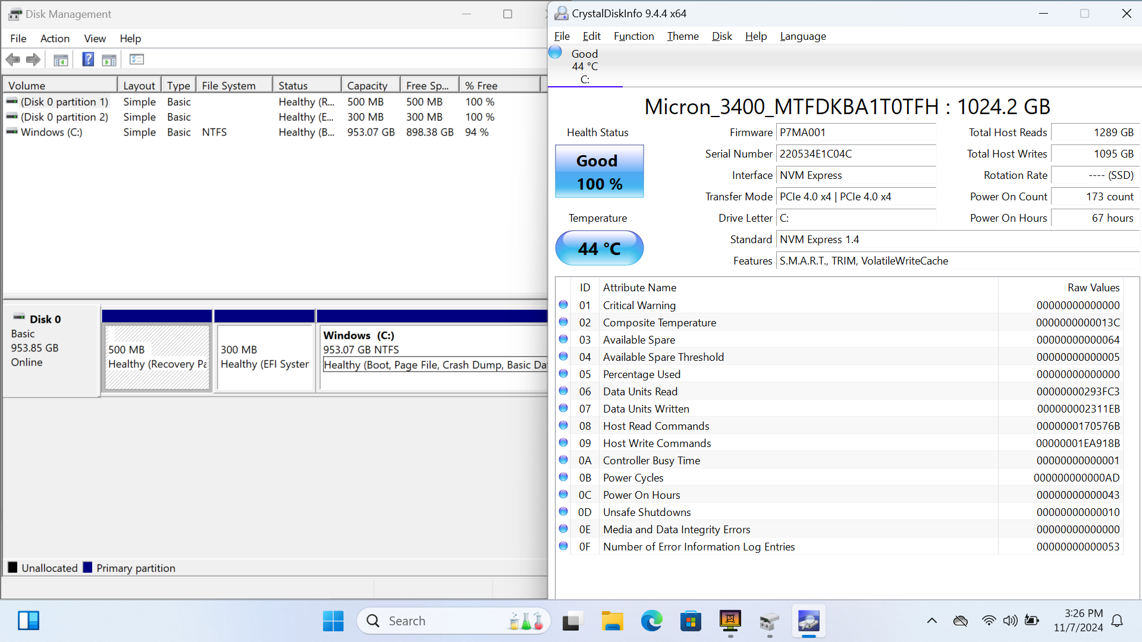The height and width of the screenshot is (642, 1142).
Task: Click the Firmware field P7MA001
Action: tap(856, 133)
